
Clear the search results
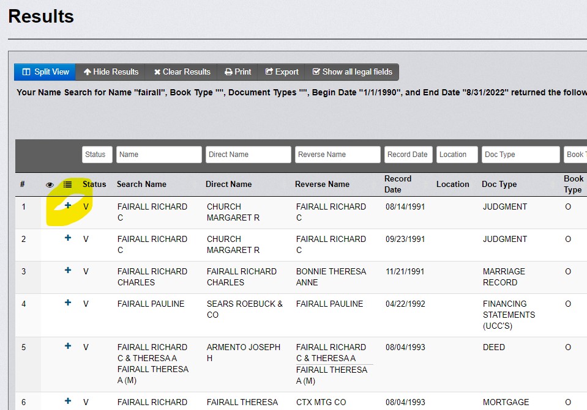click(x=182, y=71)
